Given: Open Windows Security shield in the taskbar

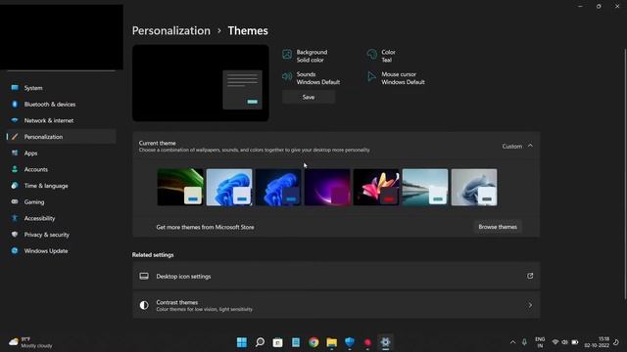Looking at the screenshot, I should (x=350, y=342).
